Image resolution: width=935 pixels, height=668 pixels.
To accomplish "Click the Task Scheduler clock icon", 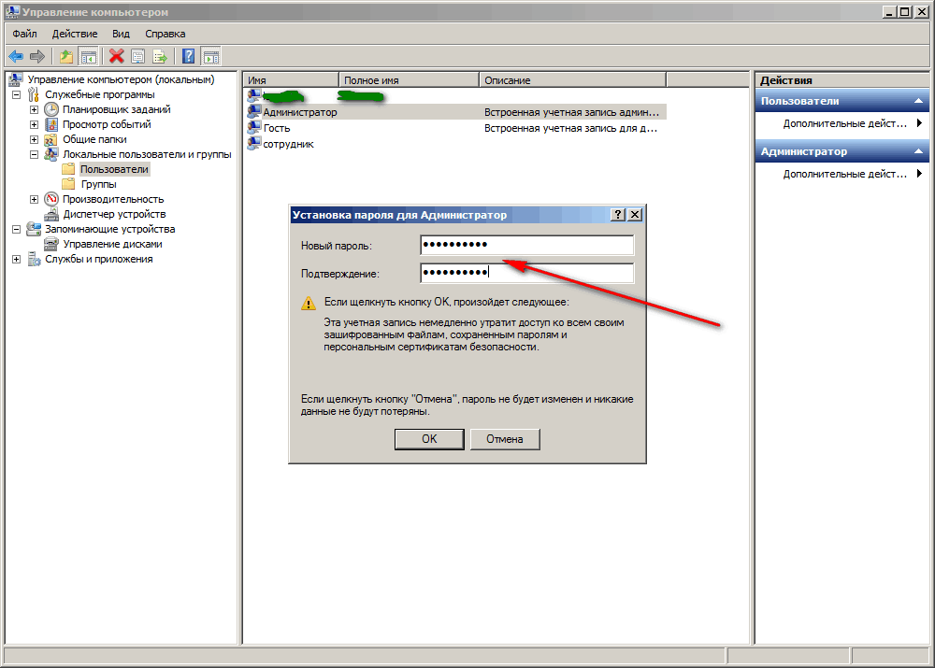I will coord(51,109).
